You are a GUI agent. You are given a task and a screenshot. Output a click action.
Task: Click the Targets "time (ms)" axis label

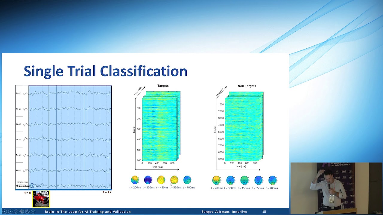(x=158, y=167)
